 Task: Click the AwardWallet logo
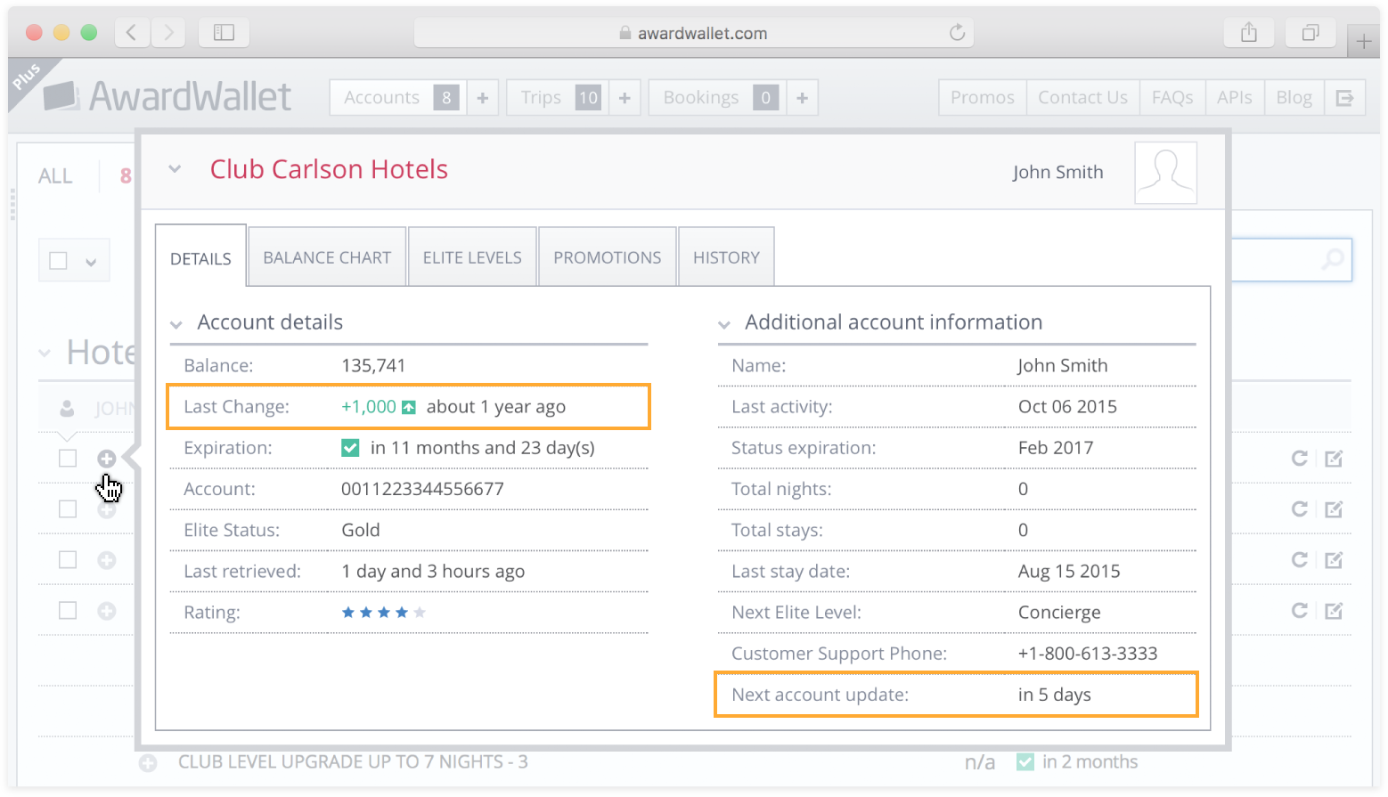click(x=167, y=96)
